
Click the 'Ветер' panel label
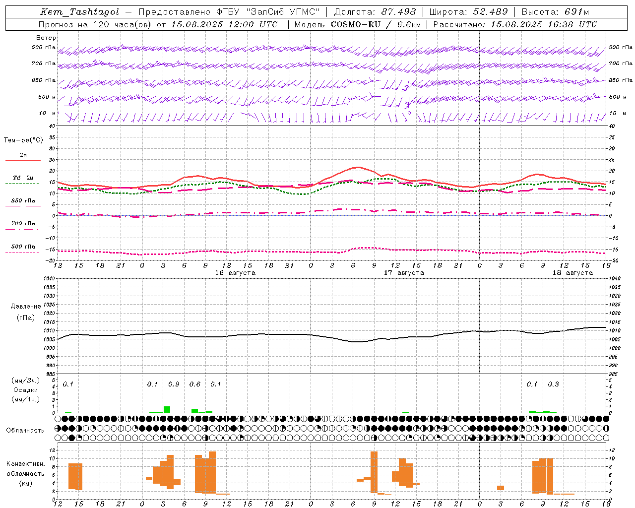click(x=46, y=38)
